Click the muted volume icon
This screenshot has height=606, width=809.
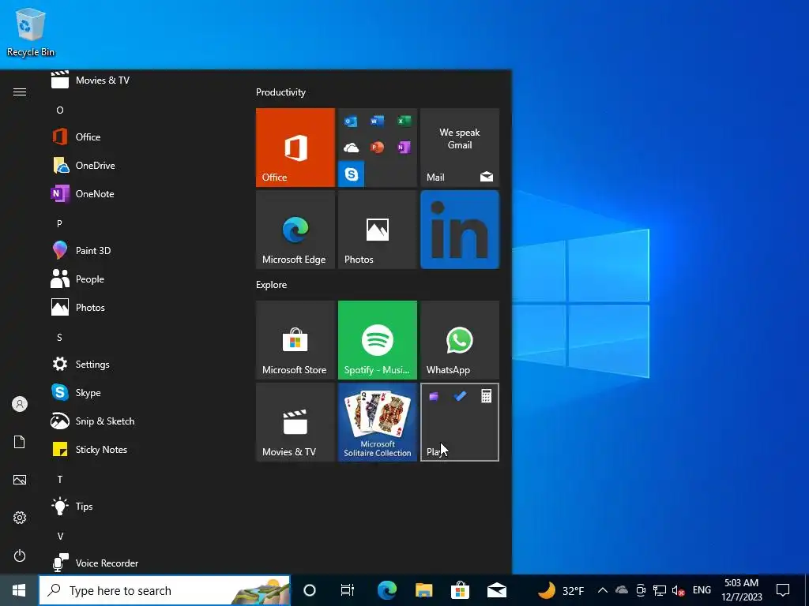[678, 590]
